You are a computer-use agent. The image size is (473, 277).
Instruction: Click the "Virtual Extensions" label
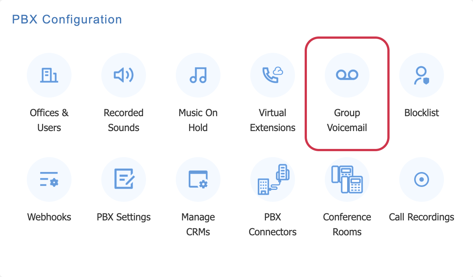pyautogui.click(x=273, y=120)
